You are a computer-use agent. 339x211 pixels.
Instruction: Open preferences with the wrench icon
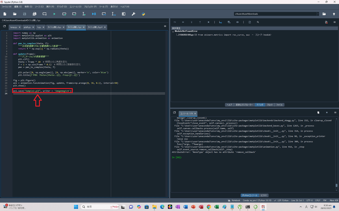(x=133, y=14)
